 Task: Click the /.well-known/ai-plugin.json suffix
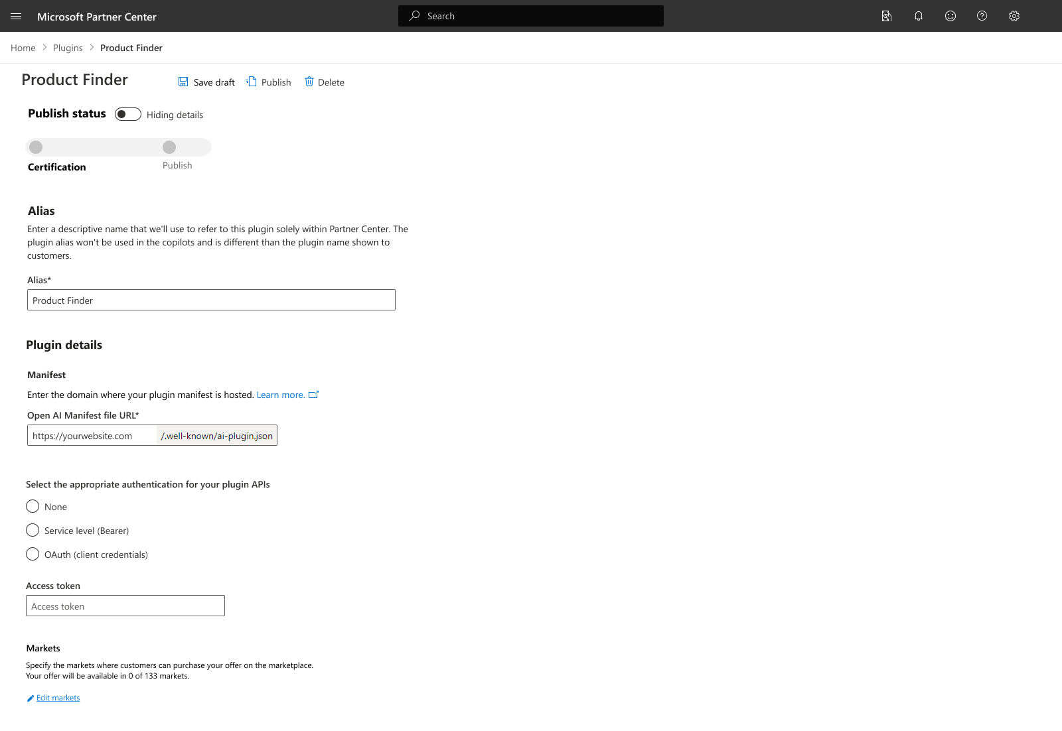pyautogui.click(x=216, y=436)
